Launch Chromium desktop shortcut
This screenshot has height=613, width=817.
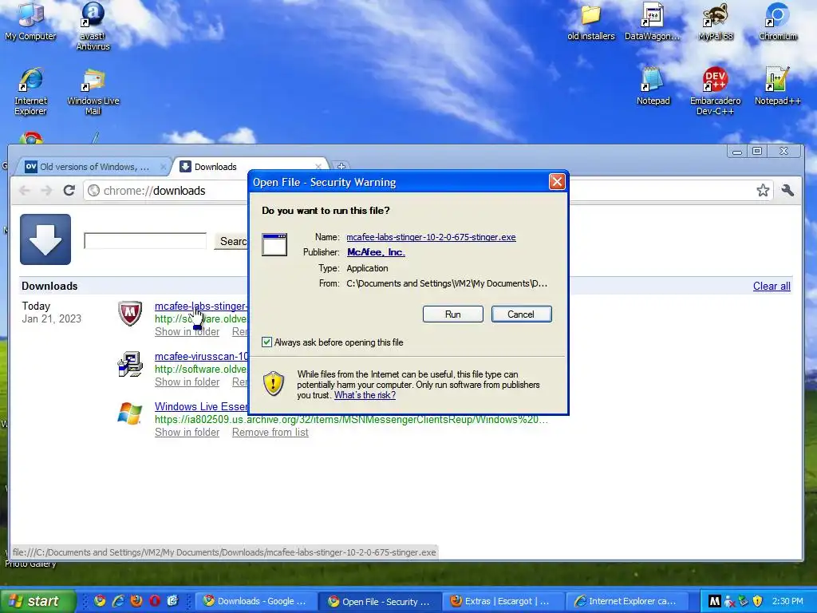777,21
